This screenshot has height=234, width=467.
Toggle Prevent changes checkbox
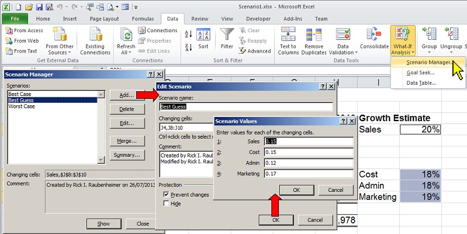(x=166, y=195)
